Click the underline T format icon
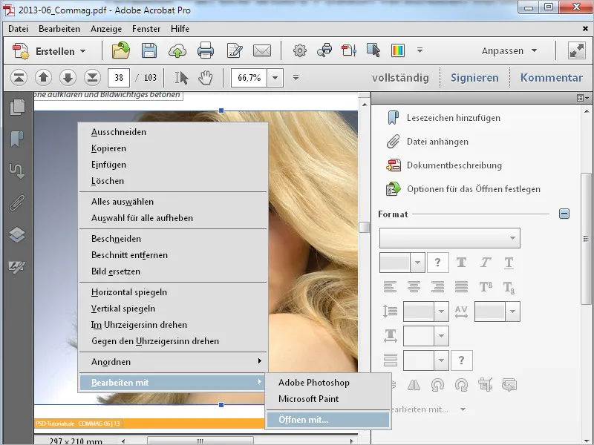The height and width of the screenshot is (445, 594). pyautogui.click(x=509, y=263)
